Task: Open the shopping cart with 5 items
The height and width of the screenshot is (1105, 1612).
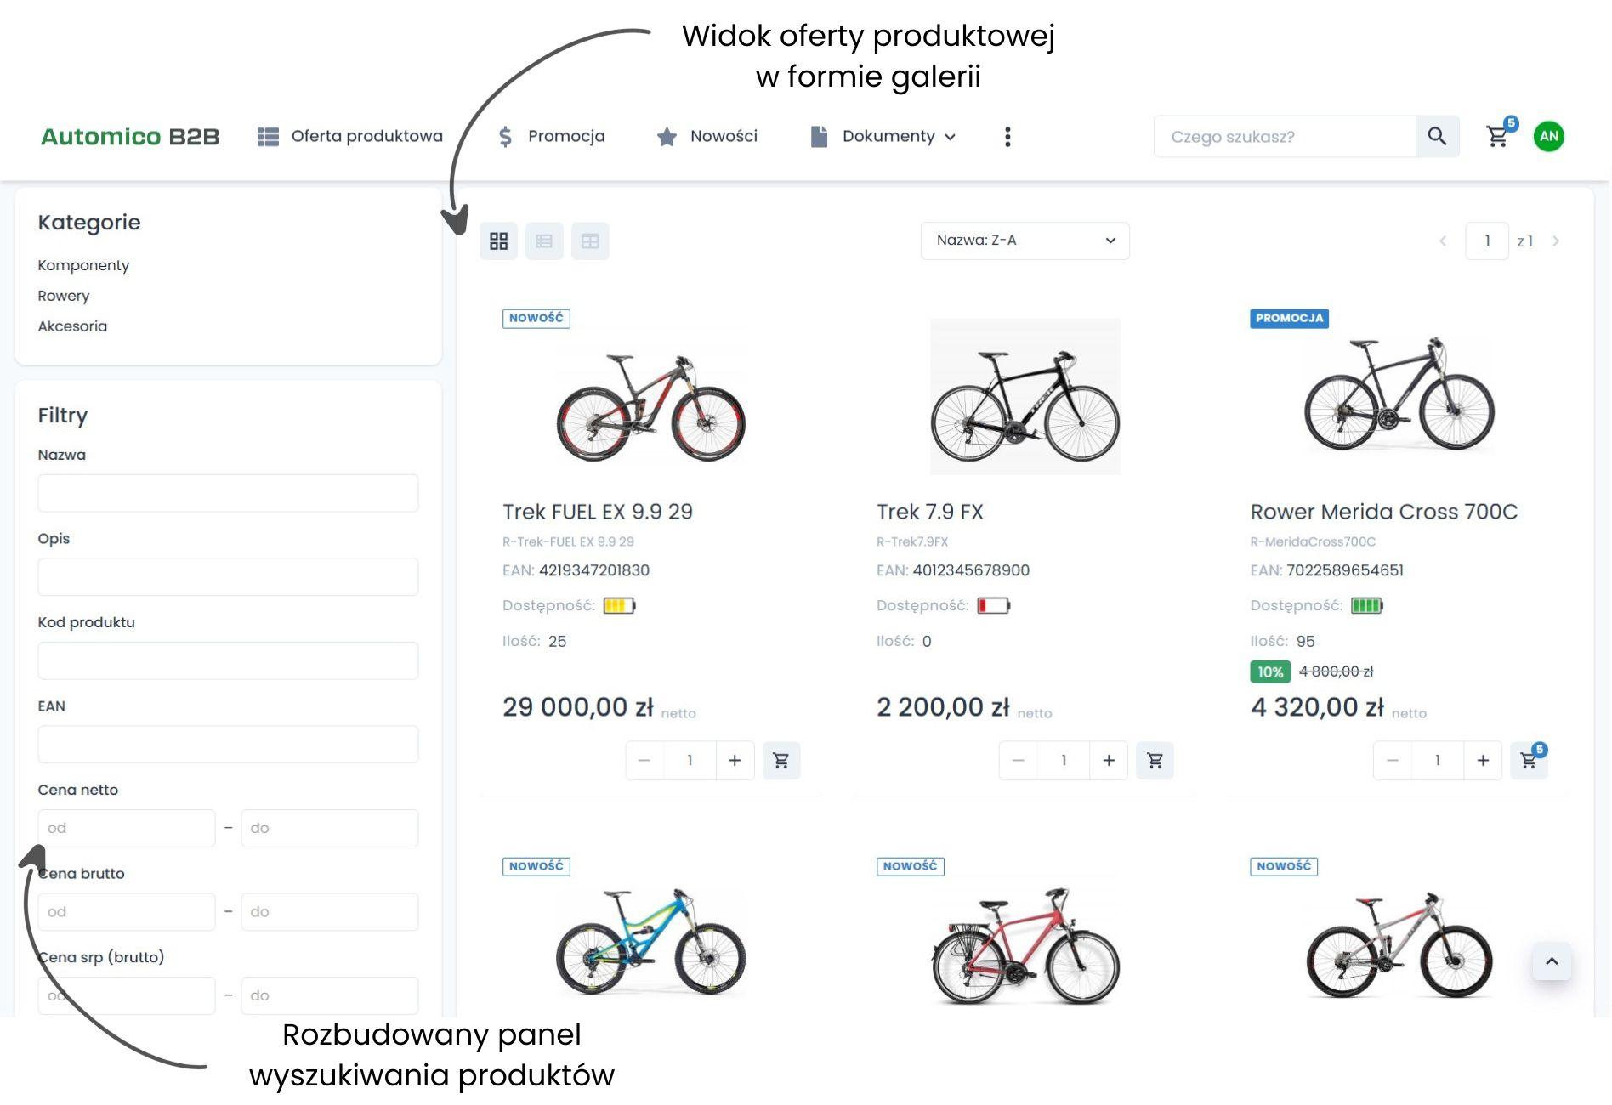Action: pyautogui.click(x=1497, y=136)
